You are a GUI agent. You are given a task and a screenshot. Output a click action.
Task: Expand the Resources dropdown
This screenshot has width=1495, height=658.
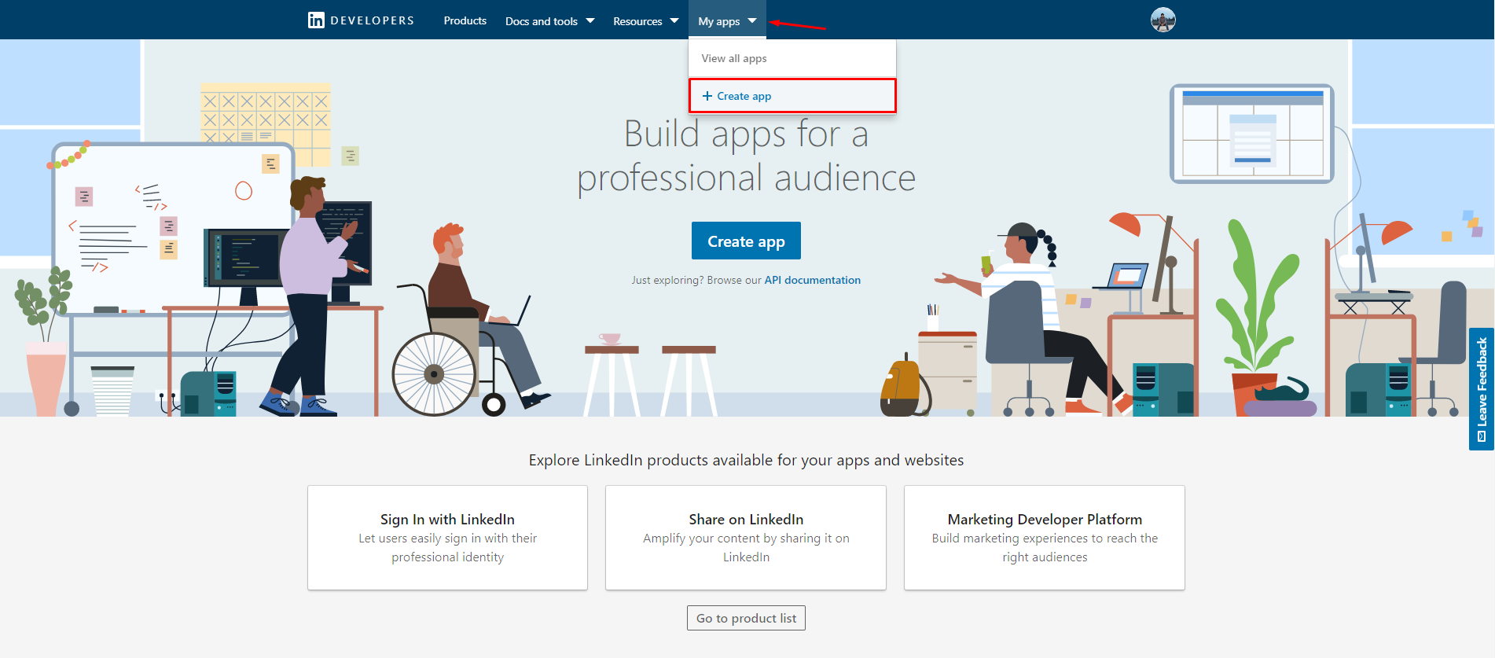pyautogui.click(x=645, y=21)
